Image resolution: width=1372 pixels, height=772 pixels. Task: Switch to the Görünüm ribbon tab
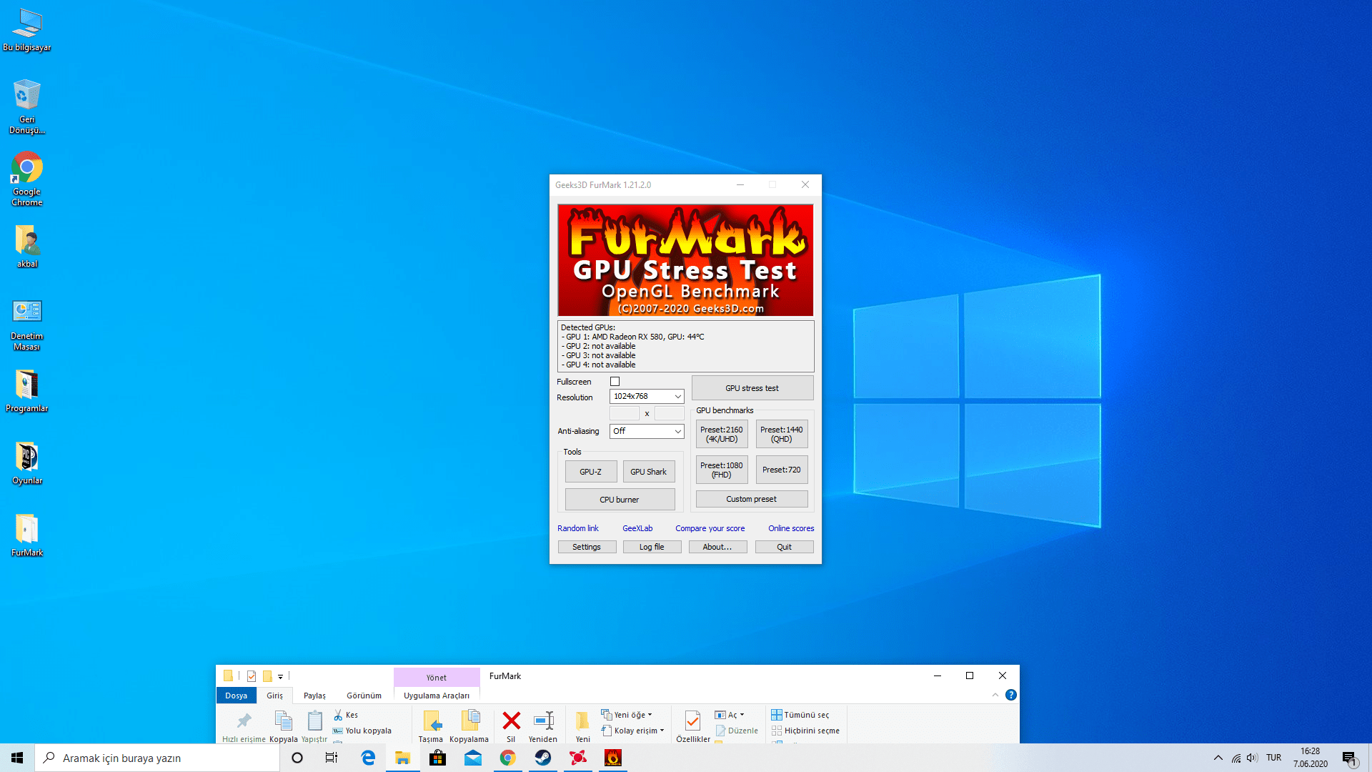pos(364,696)
